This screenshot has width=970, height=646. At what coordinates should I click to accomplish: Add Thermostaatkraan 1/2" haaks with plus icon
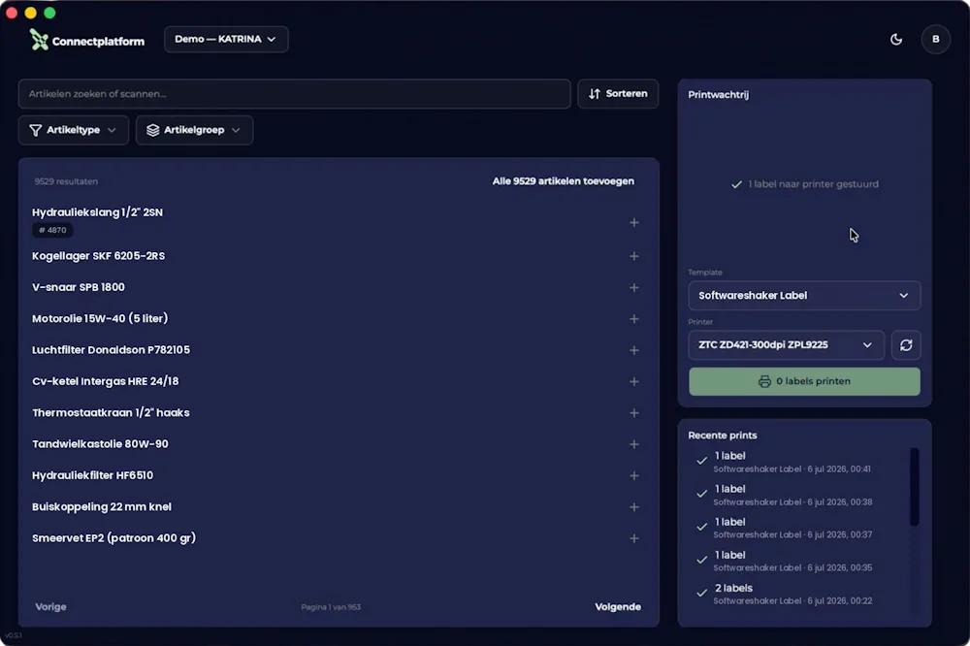tap(634, 413)
